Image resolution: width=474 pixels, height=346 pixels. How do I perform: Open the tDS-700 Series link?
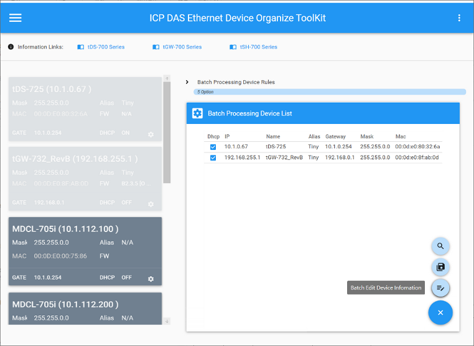(x=106, y=47)
